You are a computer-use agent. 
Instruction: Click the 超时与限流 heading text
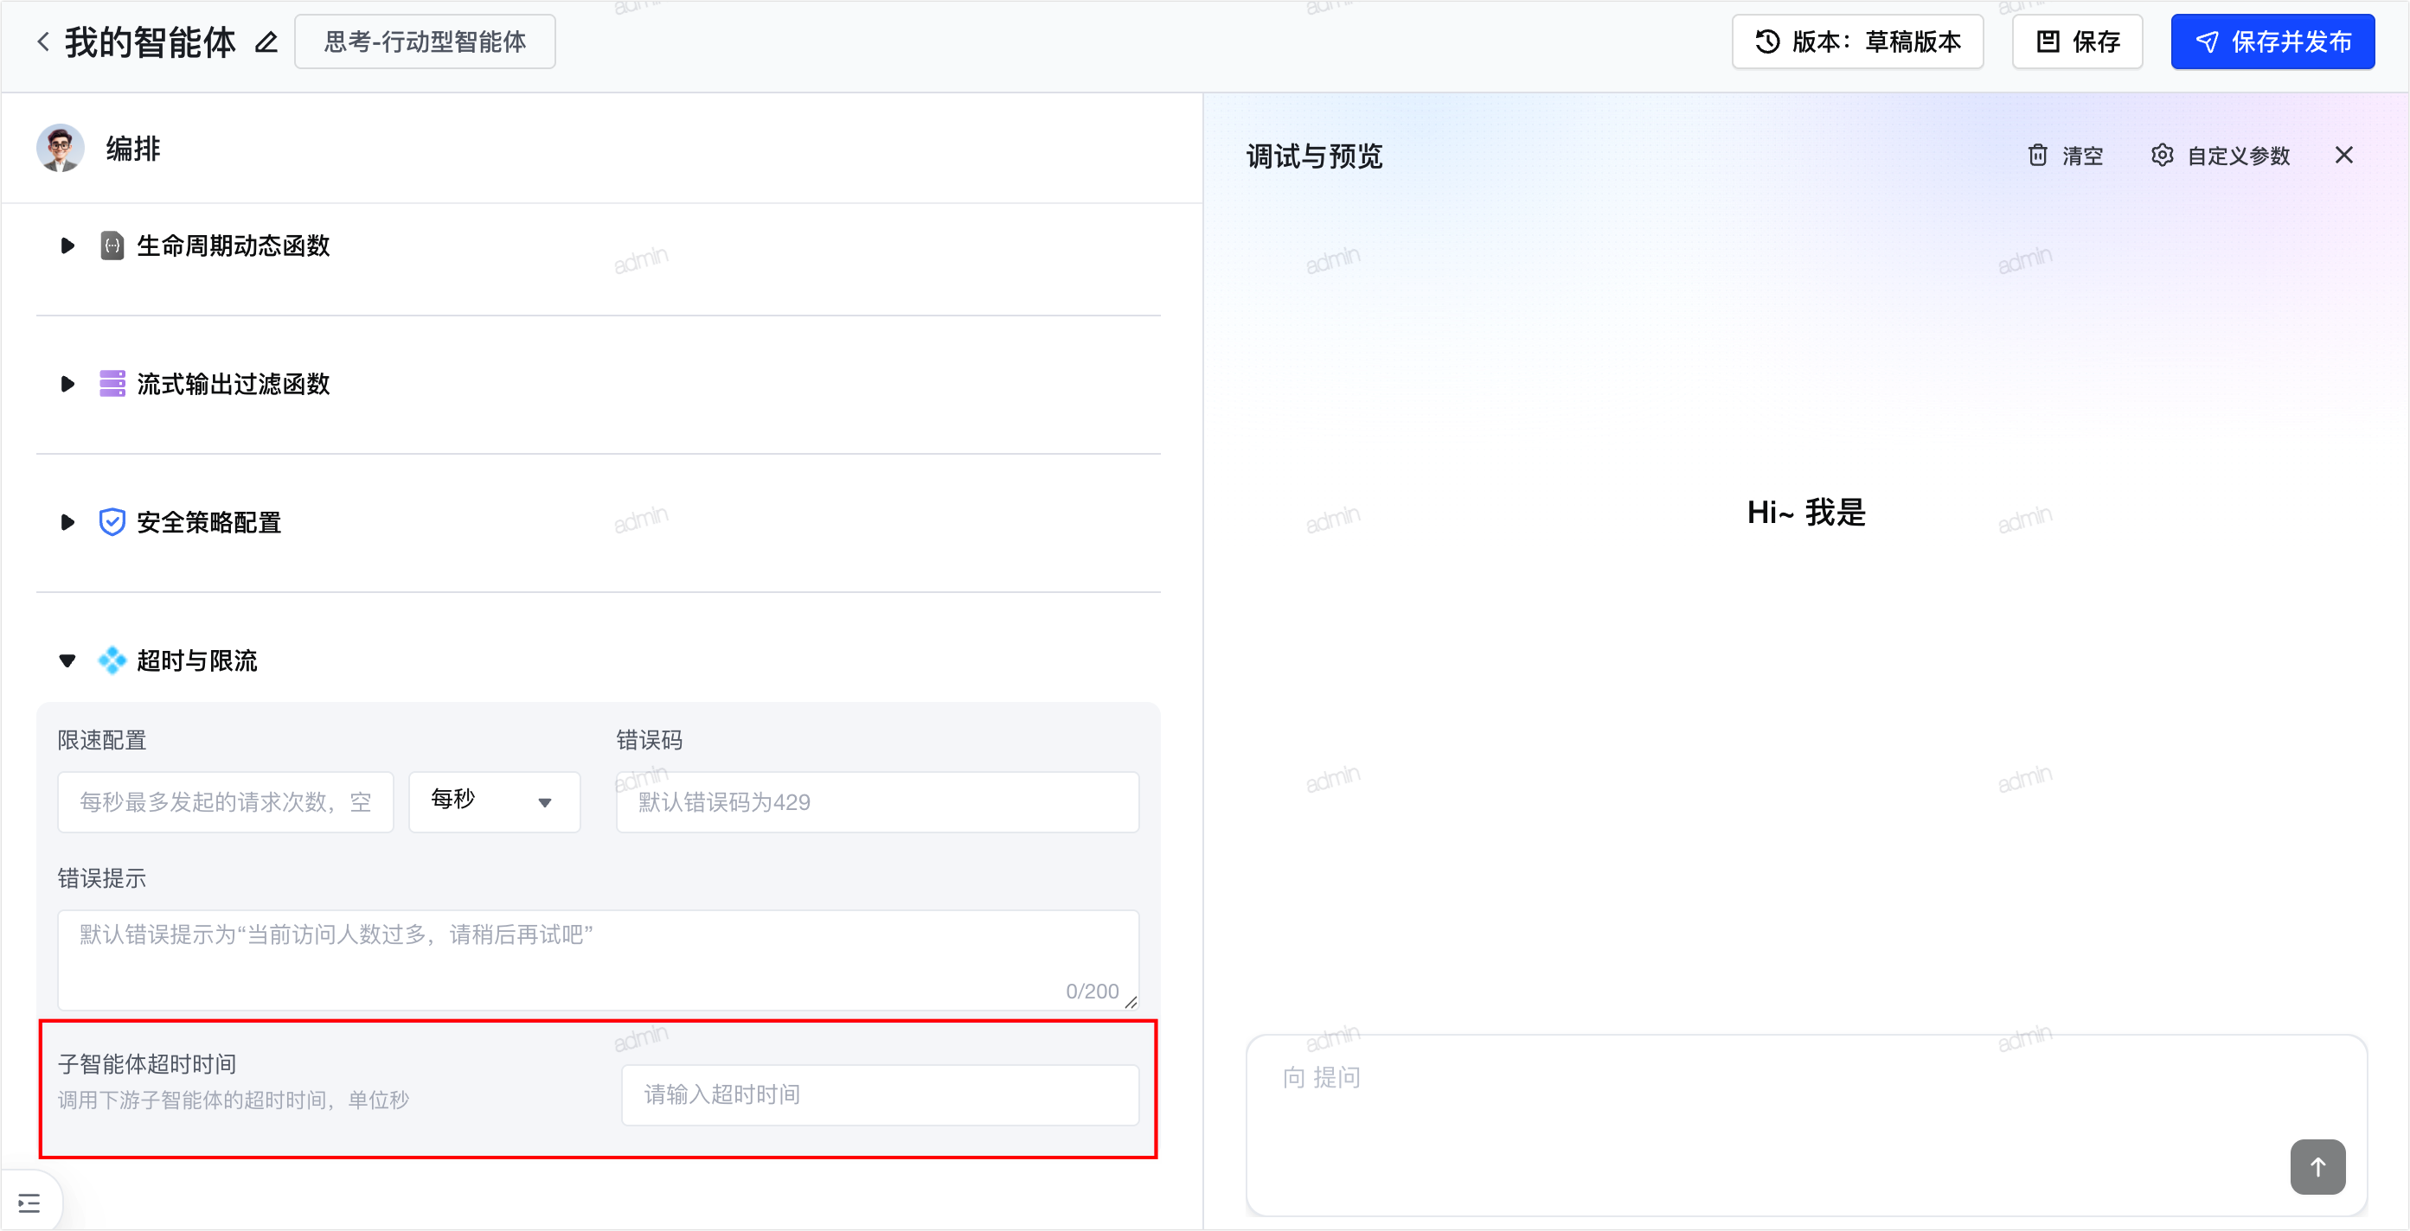pyautogui.click(x=197, y=660)
